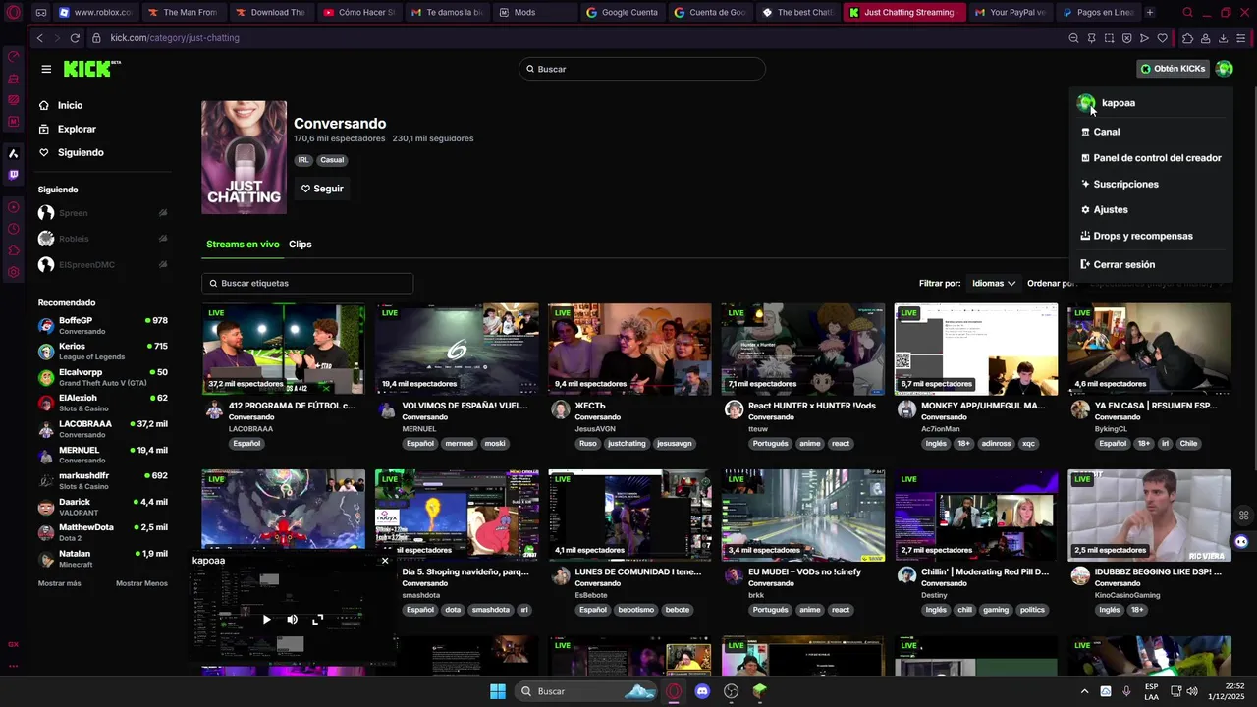Follow the Conversando category with Seguir

pyautogui.click(x=322, y=189)
